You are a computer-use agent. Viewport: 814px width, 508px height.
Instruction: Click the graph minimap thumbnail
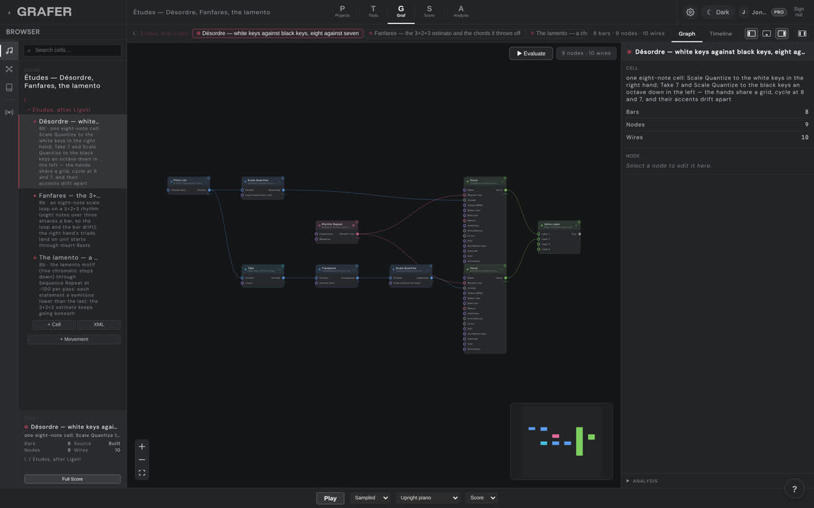(x=562, y=441)
